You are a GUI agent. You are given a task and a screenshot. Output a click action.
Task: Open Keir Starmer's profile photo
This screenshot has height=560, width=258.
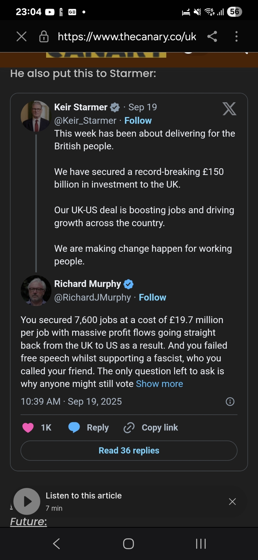(36, 116)
